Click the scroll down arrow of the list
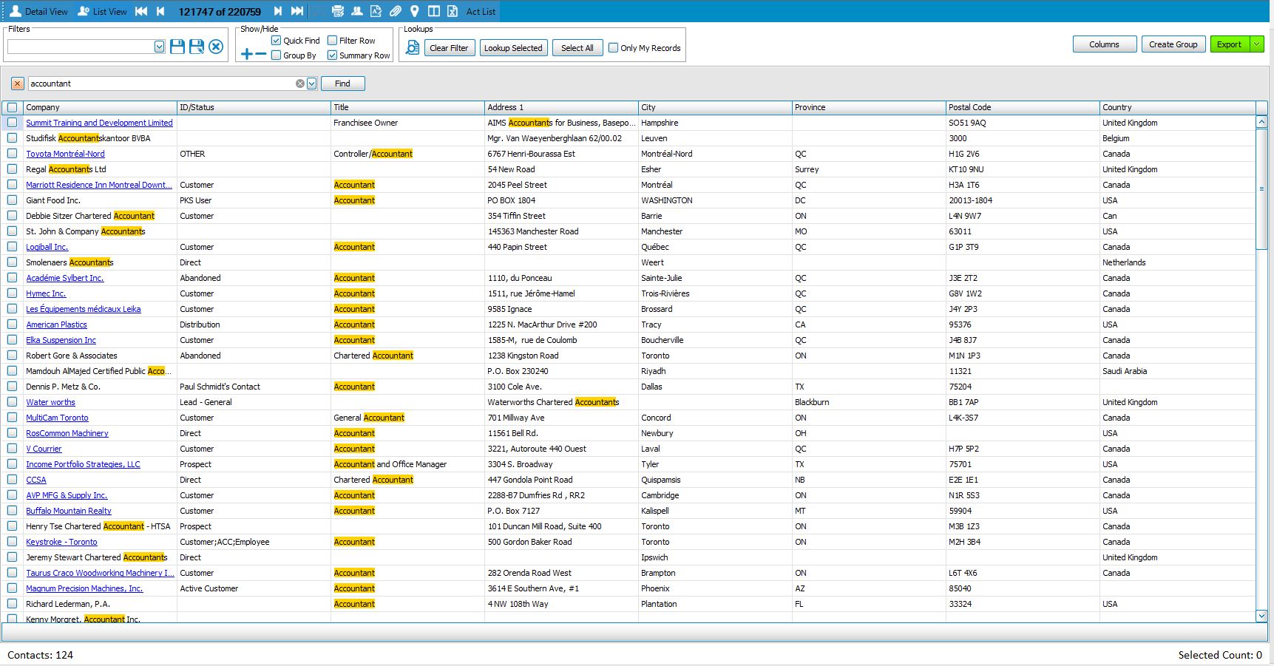The image size is (1274, 666). click(x=1261, y=616)
